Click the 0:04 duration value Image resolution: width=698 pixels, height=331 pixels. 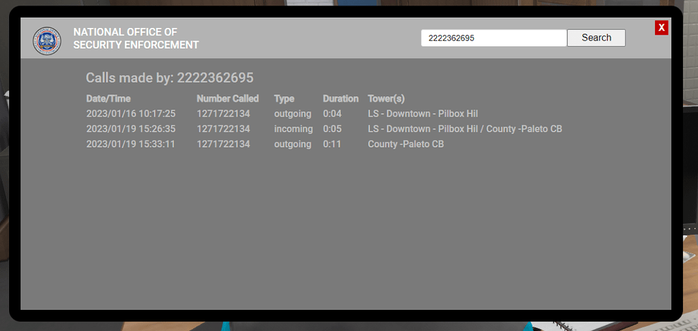click(332, 113)
